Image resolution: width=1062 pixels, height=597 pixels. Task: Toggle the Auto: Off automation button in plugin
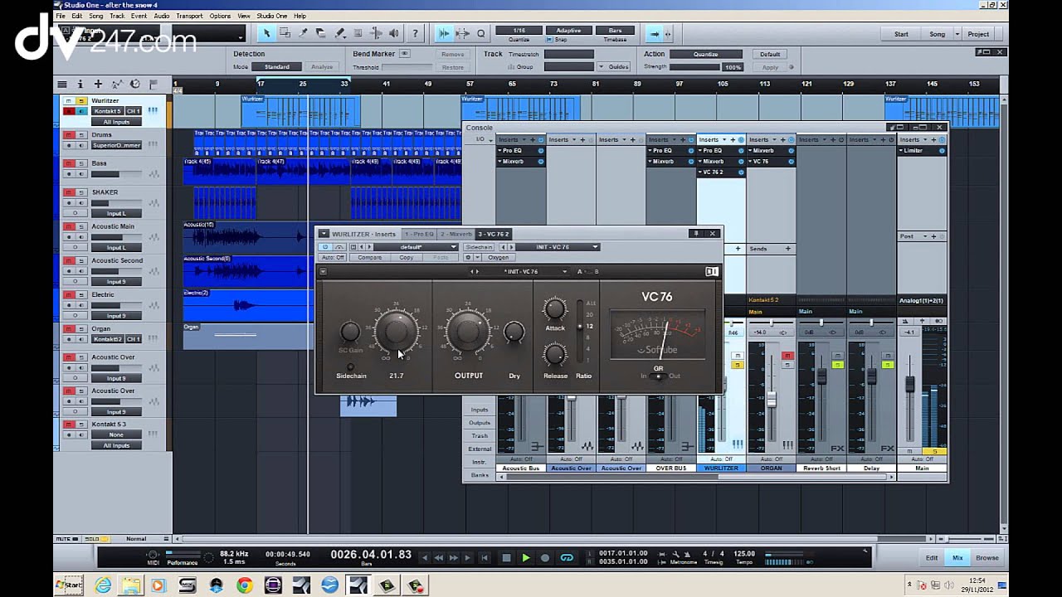333,257
